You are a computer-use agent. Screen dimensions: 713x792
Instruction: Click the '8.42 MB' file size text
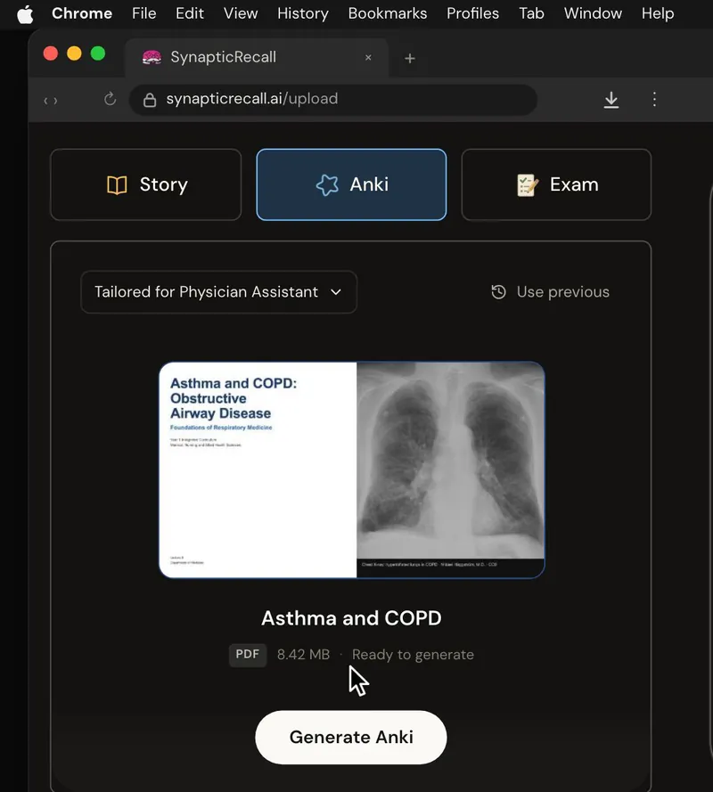pyautogui.click(x=303, y=655)
